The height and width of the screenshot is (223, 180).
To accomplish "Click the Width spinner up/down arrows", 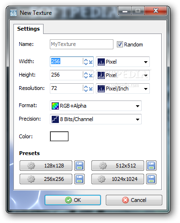I will click(x=86, y=62).
